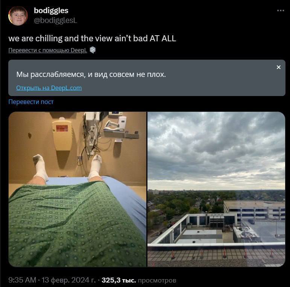
Task: Click the "9:35 AM" post time
Action: pyautogui.click(x=22, y=280)
